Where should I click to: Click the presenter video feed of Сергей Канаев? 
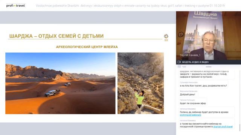[x=208, y=36]
